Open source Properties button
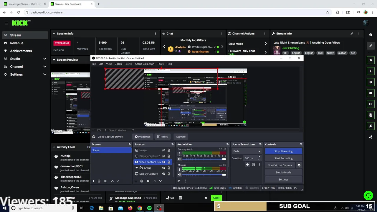The image size is (377, 212). 143,137
